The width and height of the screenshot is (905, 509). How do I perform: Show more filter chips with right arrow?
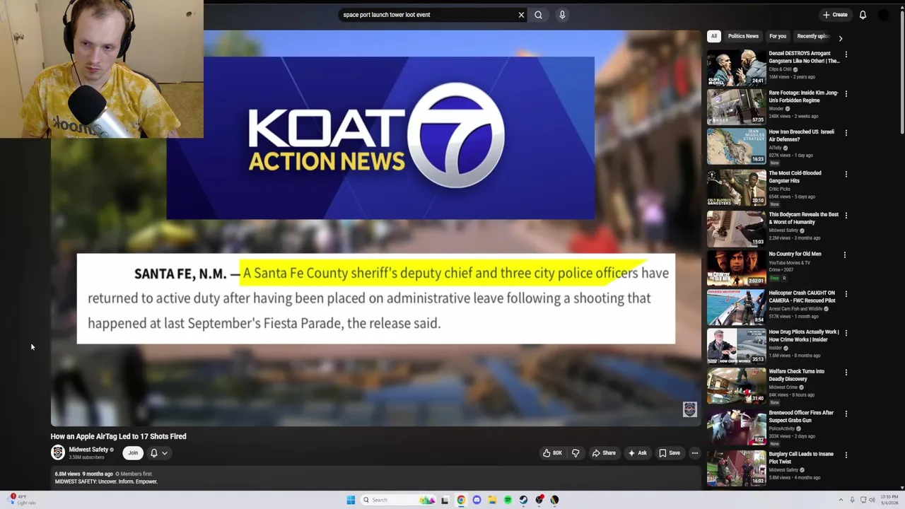[840, 37]
